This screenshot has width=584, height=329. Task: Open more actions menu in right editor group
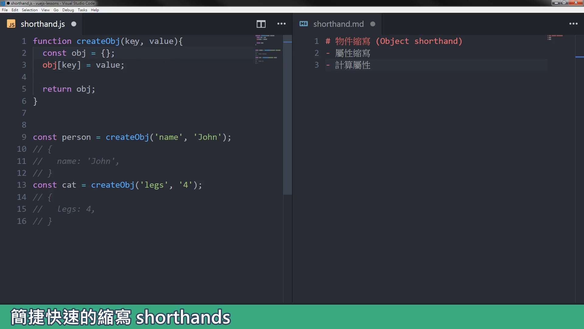tap(574, 24)
